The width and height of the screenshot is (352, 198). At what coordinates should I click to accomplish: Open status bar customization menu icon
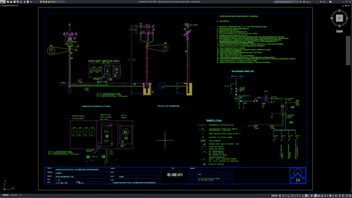[x=350, y=196]
